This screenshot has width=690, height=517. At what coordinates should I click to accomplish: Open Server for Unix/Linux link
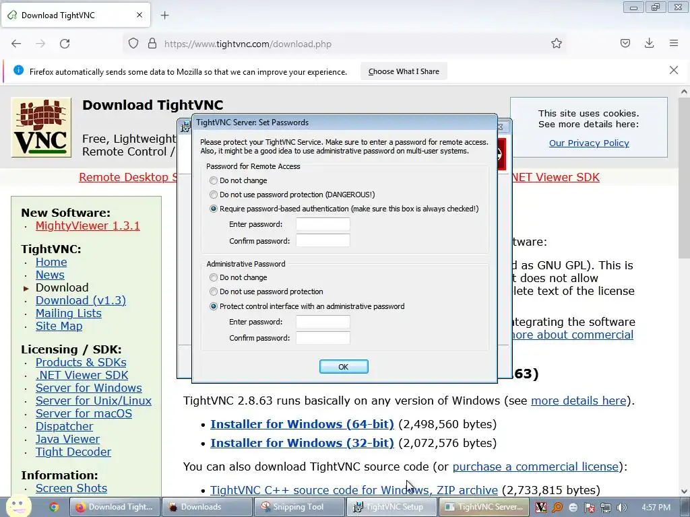(93, 401)
